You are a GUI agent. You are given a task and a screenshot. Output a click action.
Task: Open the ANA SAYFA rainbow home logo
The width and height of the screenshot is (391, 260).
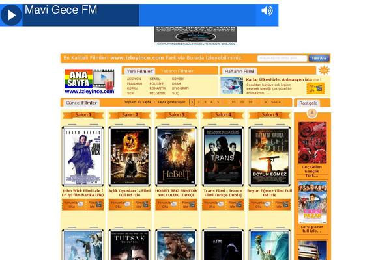[x=79, y=79]
